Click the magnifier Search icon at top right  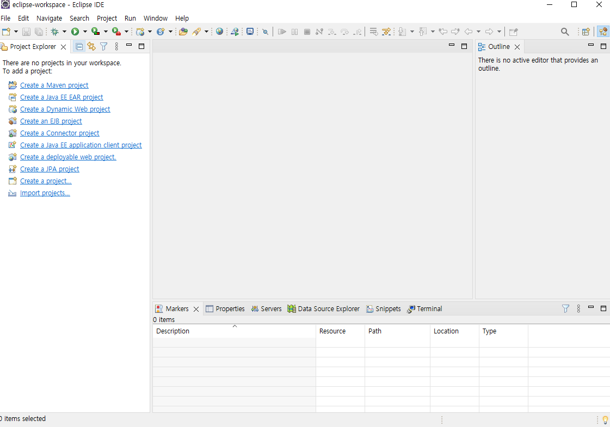565,32
